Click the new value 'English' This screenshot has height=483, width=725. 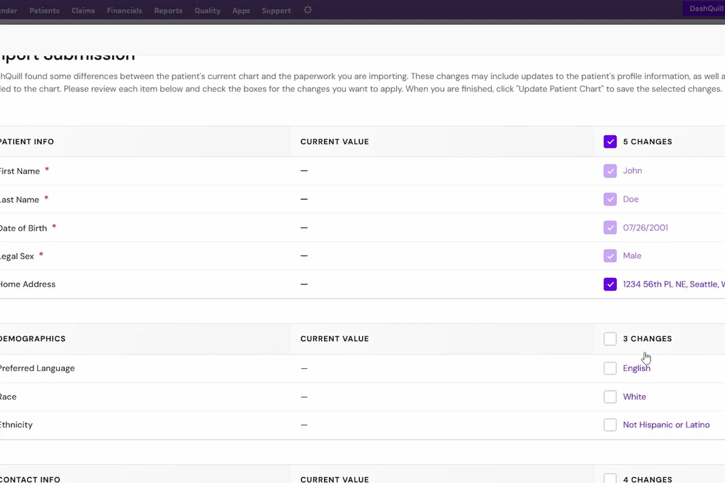[x=637, y=368]
